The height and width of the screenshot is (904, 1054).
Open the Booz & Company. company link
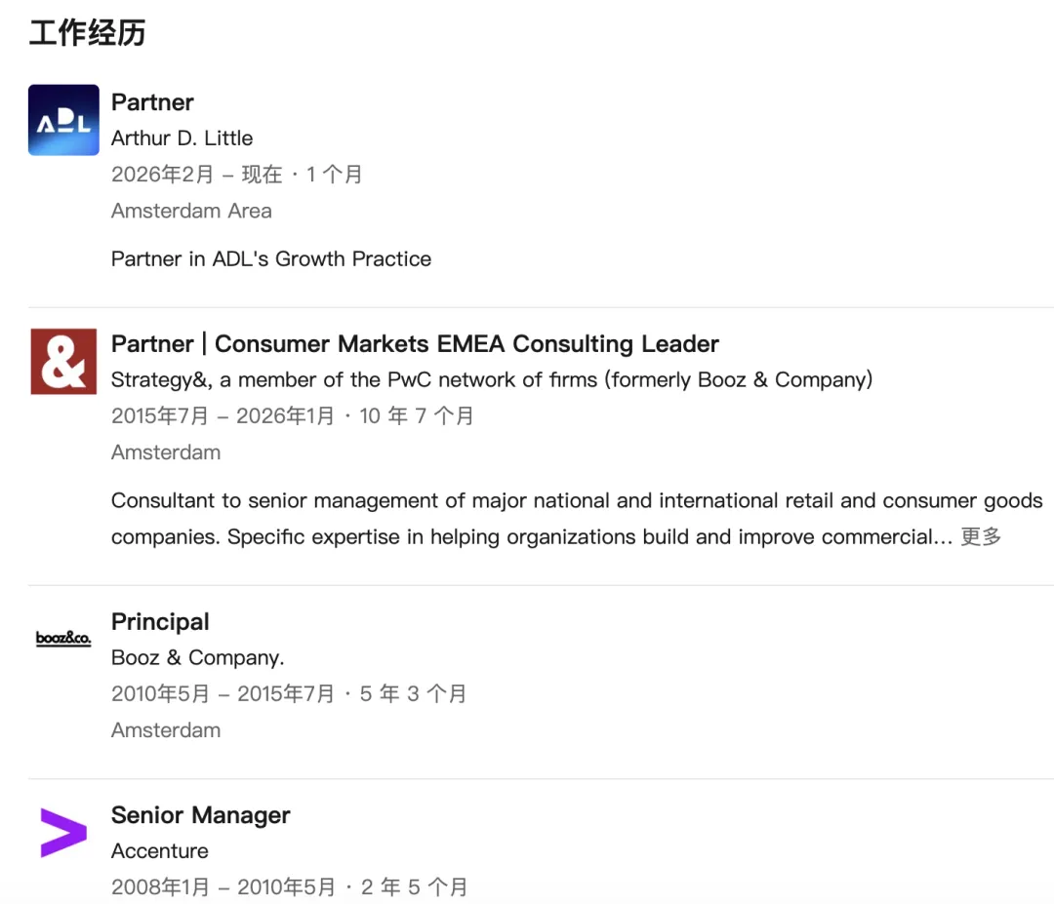[197, 657]
